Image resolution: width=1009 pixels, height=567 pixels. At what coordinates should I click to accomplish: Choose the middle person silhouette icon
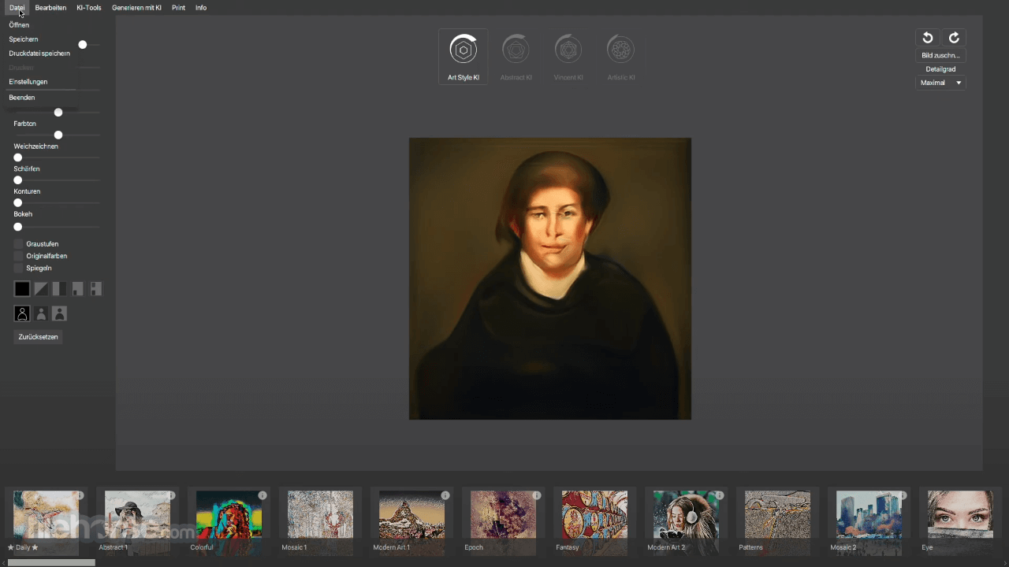(x=41, y=313)
